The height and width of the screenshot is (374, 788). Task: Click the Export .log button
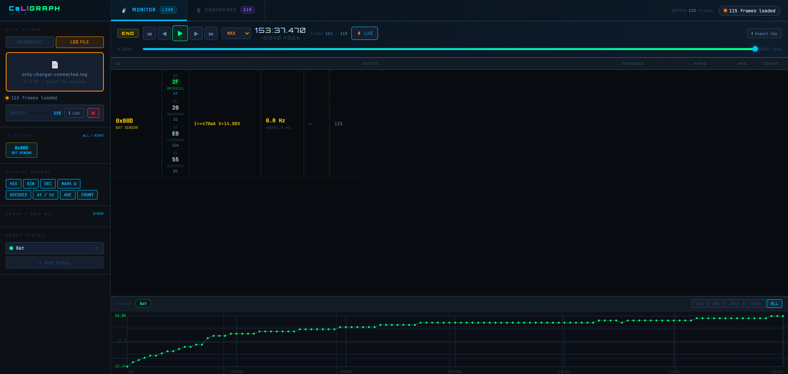click(x=764, y=34)
